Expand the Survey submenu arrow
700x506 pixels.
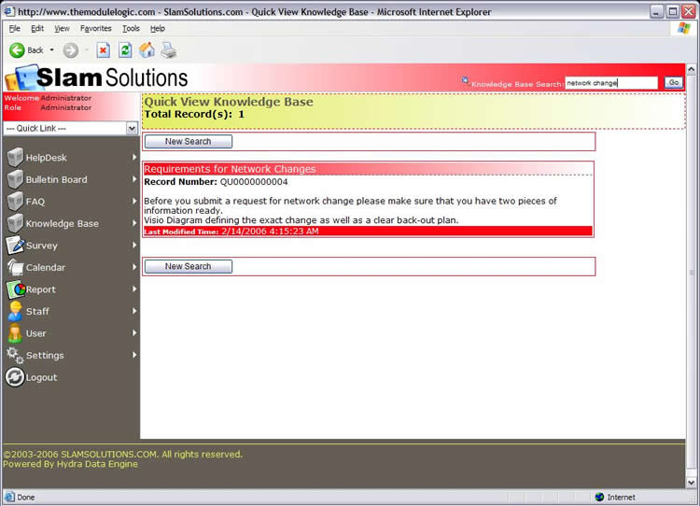pyautogui.click(x=133, y=245)
